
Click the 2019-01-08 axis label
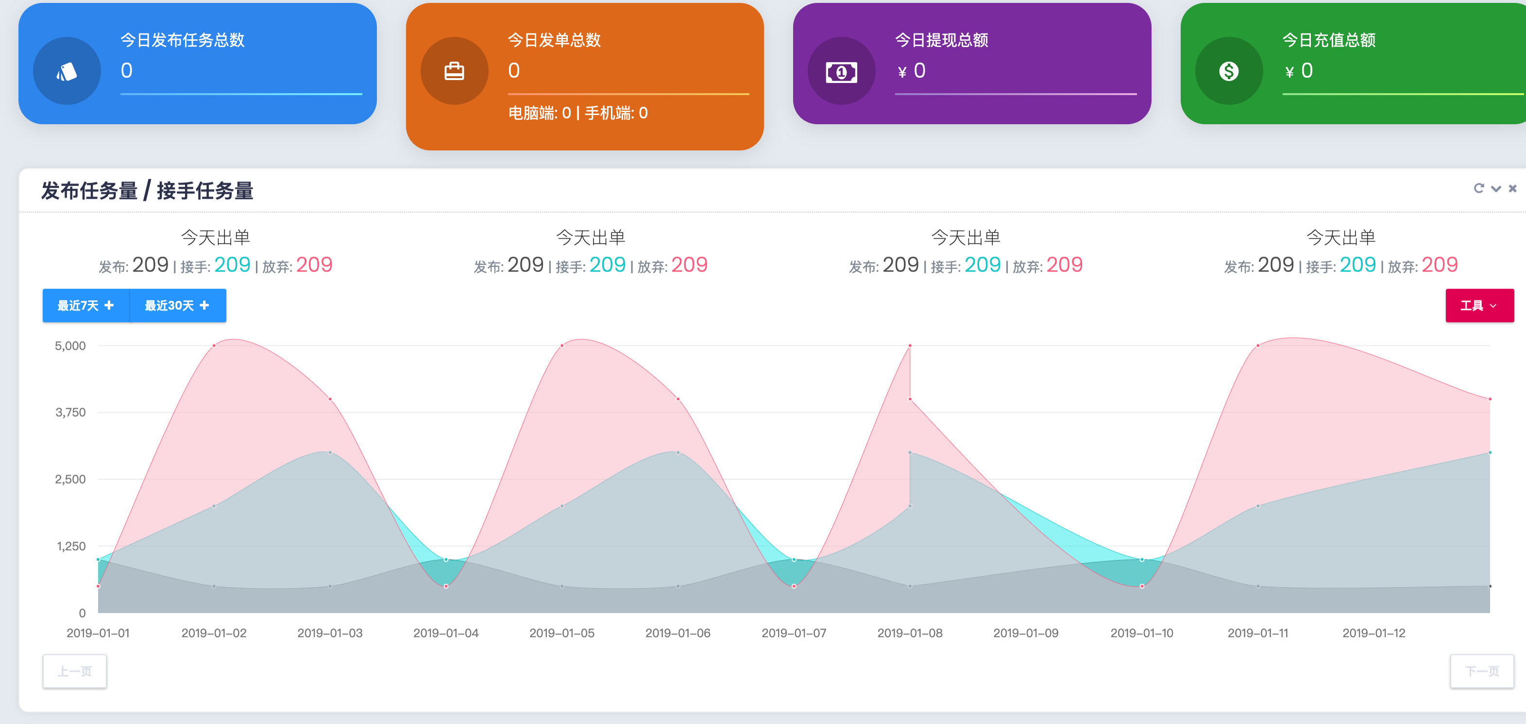(909, 633)
